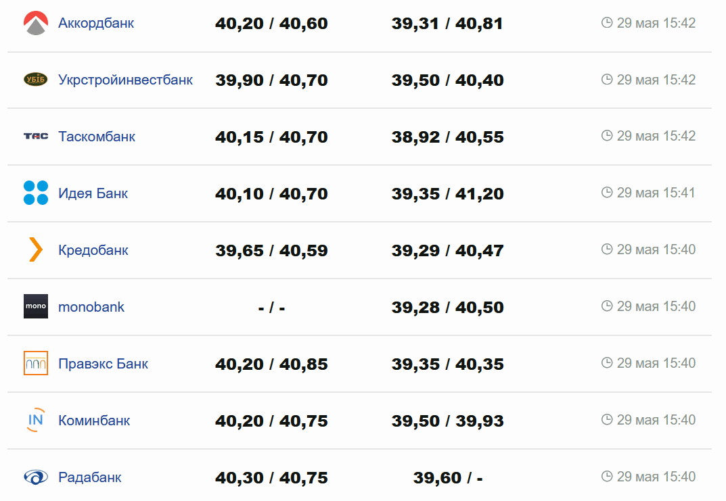The height and width of the screenshot is (501, 726).
Task: Open the Коминбанк bank link
Action: [94, 421]
